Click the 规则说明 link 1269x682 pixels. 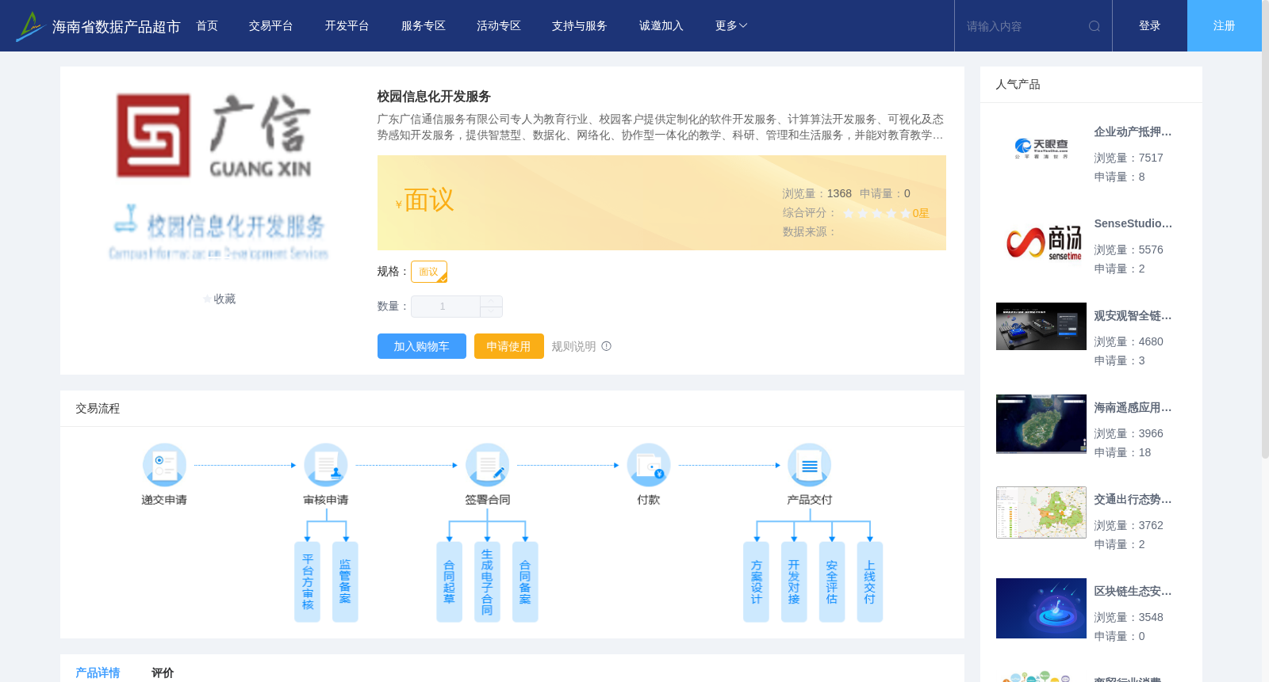573,346
